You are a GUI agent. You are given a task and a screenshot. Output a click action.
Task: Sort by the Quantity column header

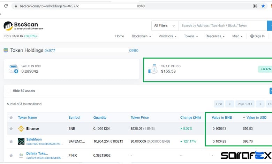100,118
